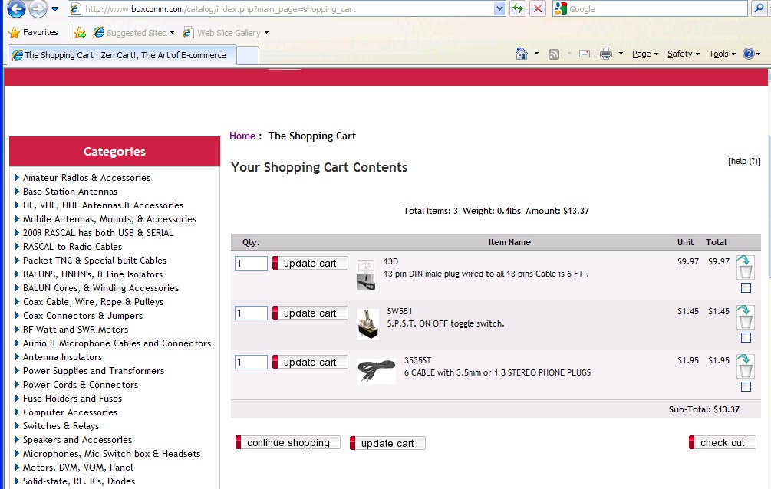Open the Web Slice Gallery link

(x=226, y=33)
